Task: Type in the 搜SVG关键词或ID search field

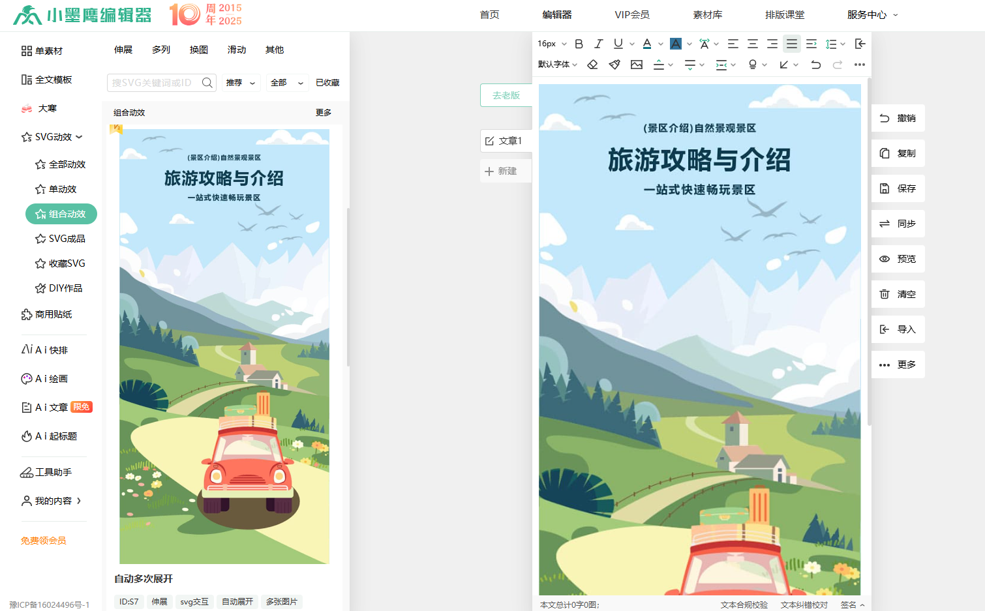Action: (x=153, y=83)
